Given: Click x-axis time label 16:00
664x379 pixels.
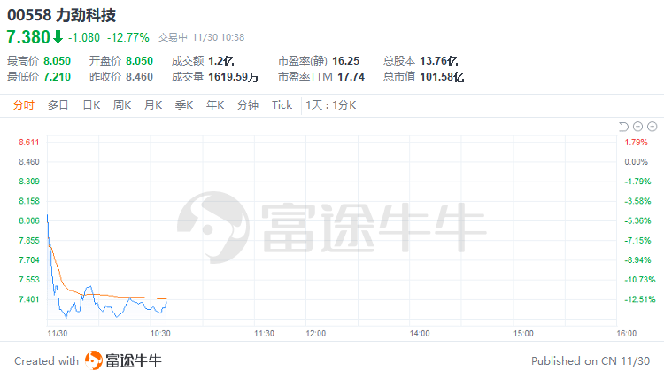Looking at the screenshot, I should tap(626, 334).
